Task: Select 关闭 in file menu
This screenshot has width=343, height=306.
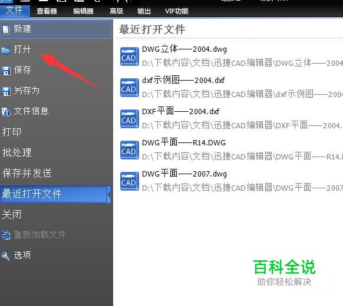Action: [12, 214]
